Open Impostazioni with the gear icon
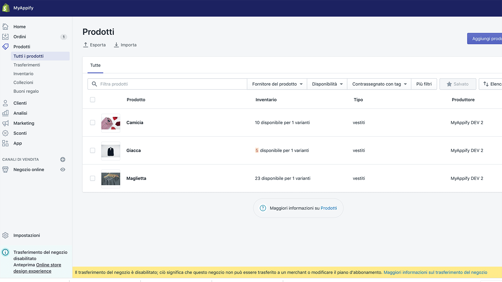This screenshot has width=502, height=282. (x=6, y=235)
